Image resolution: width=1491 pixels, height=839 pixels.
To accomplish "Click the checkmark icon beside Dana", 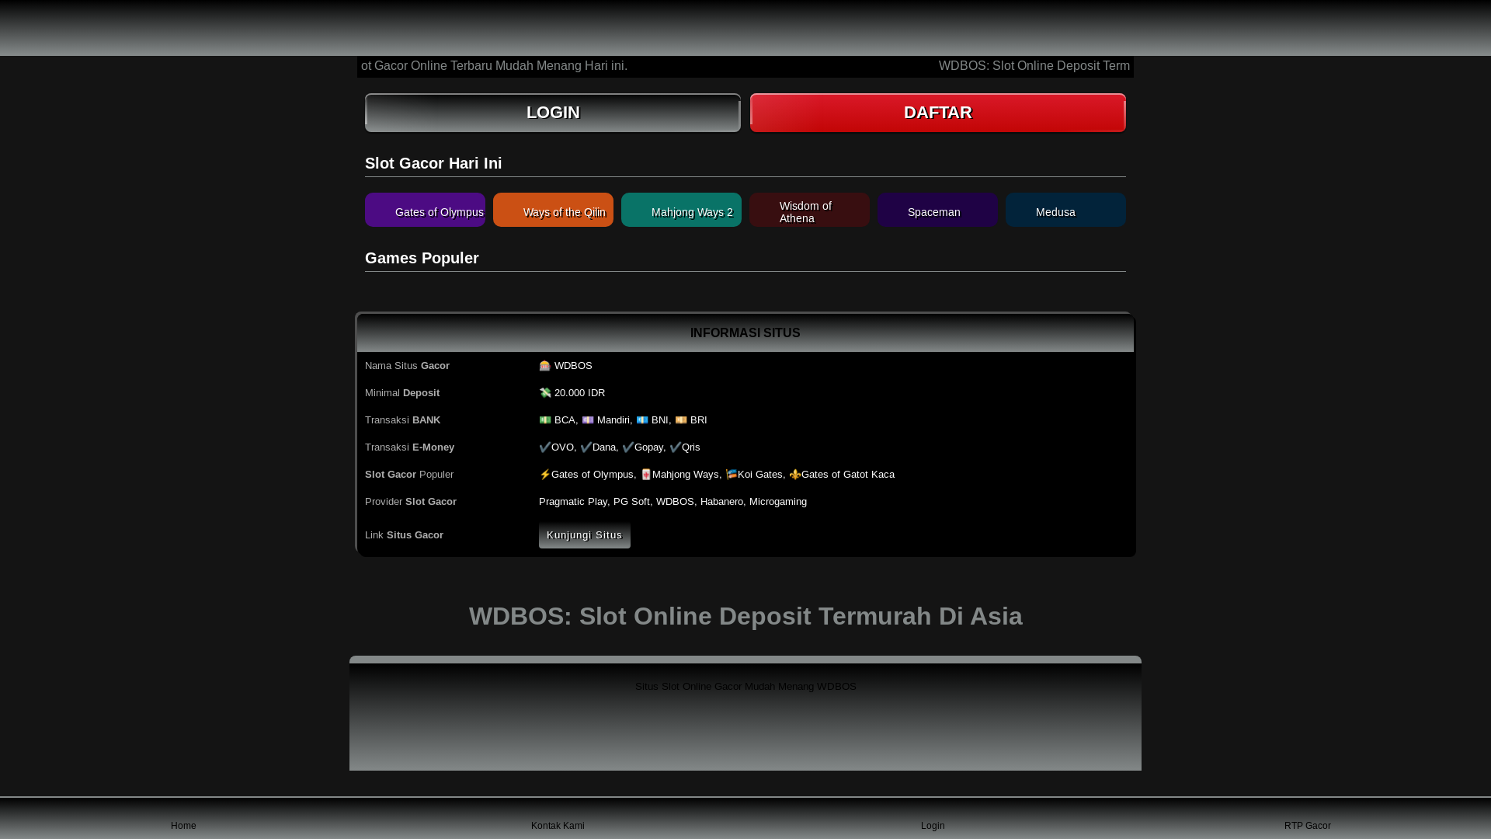I will tap(586, 447).
